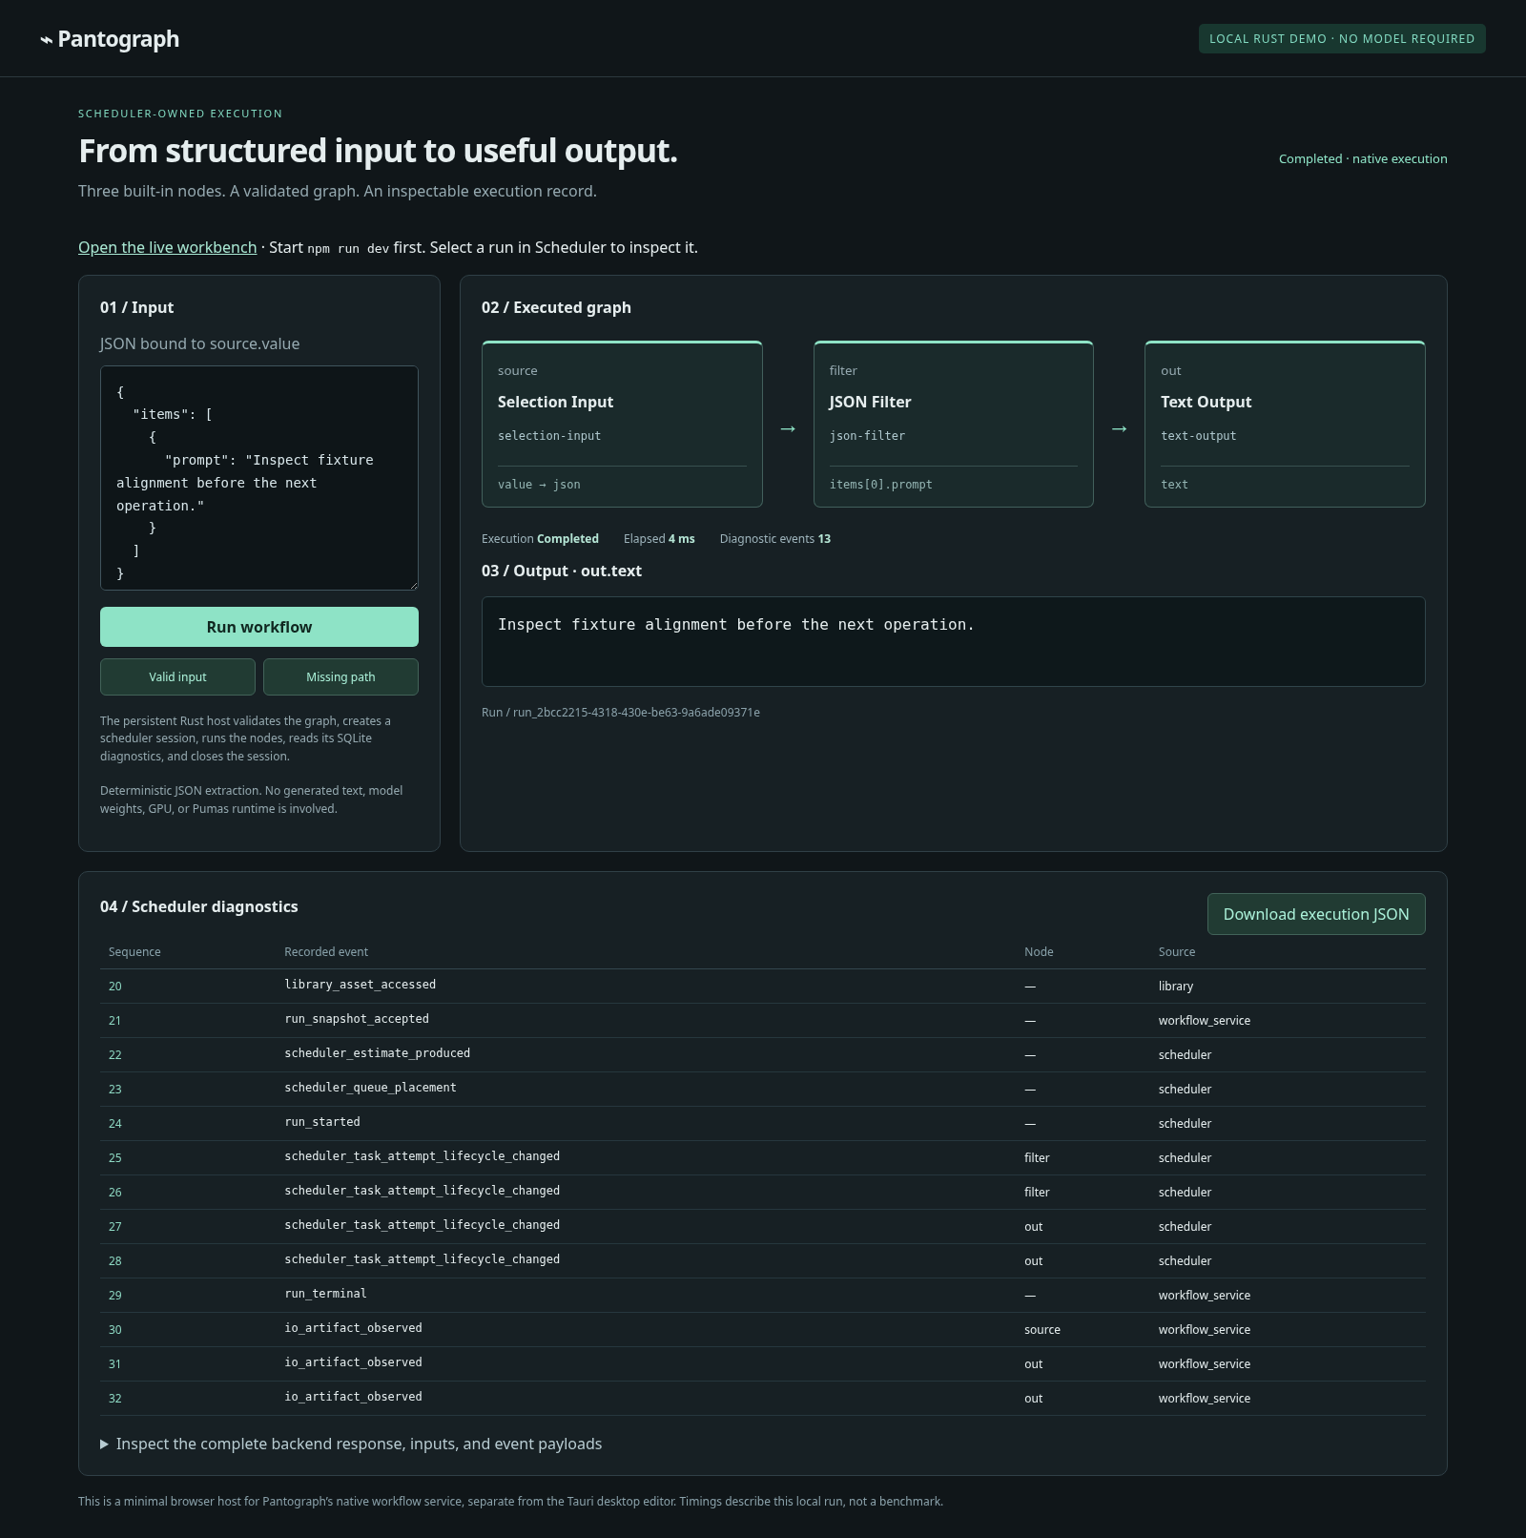Click the run_started event

(322, 1122)
